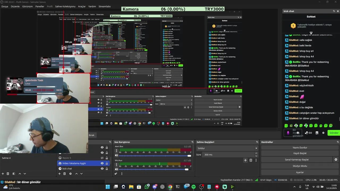This screenshot has height=191, width=340.
Task: Lock toggle for Resim 5 source
Action: [x=107, y=158]
